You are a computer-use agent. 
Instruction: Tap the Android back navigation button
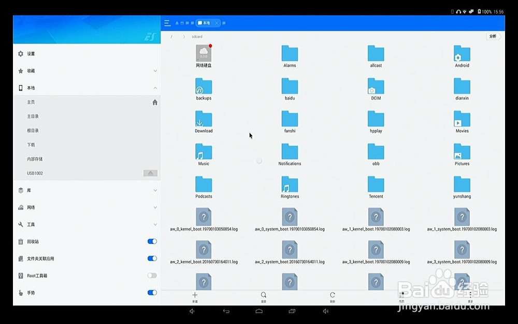tap(226, 311)
